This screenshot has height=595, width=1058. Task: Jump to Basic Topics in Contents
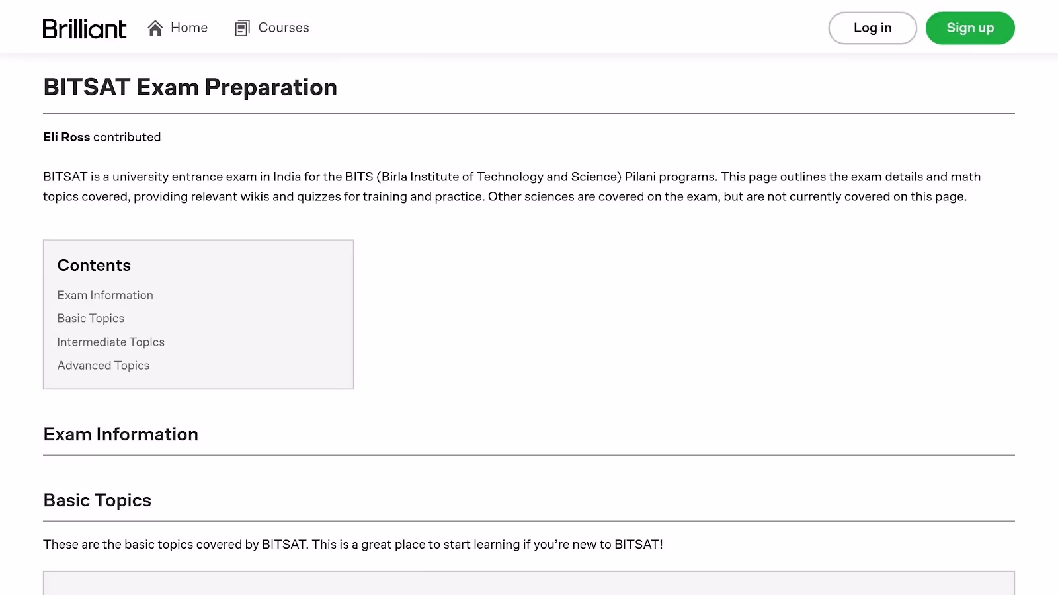tap(91, 318)
